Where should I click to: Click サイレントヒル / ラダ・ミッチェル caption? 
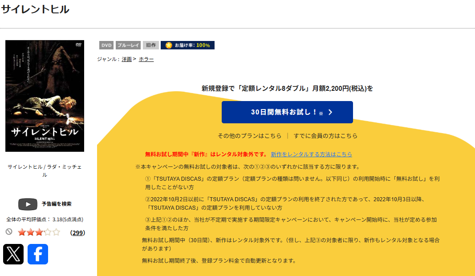pyautogui.click(x=45, y=170)
